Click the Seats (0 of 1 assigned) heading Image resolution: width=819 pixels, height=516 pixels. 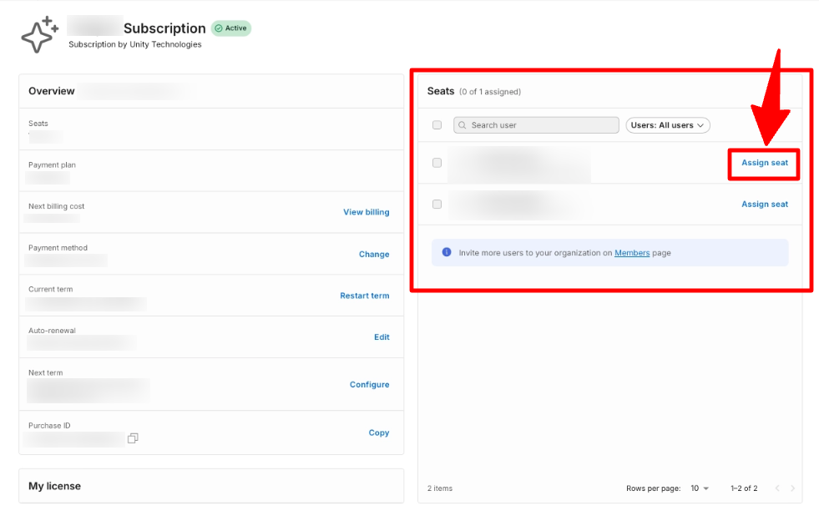pyautogui.click(x=473, y=91)
